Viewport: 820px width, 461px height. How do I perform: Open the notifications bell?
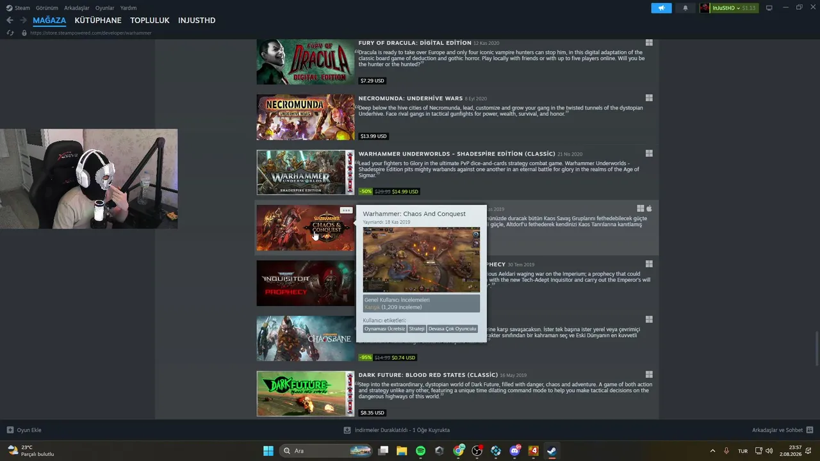click(x=685, y=8)
